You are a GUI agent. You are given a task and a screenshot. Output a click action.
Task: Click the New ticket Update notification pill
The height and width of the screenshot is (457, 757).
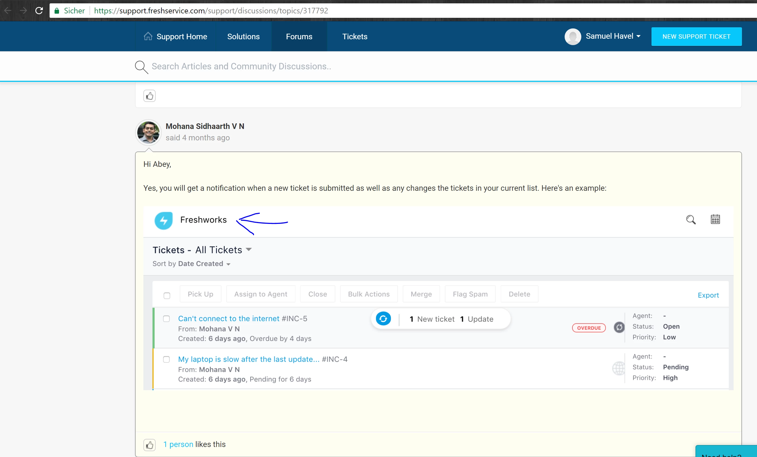coord(441,319)
